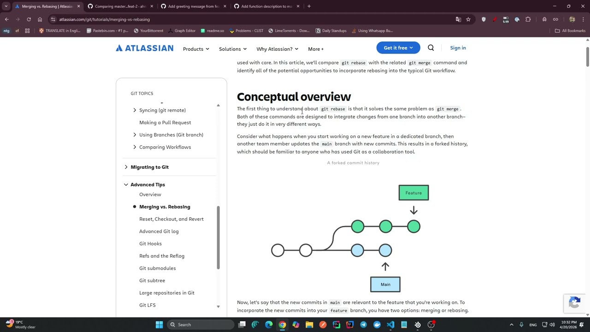Viewport: 590px width, 332px height.
Task: Open Google Chrome from the taskbar
Action: pos(282,325)
